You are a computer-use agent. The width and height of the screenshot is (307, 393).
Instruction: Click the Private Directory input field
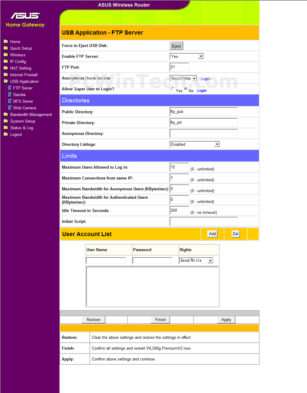pos(204,123)
